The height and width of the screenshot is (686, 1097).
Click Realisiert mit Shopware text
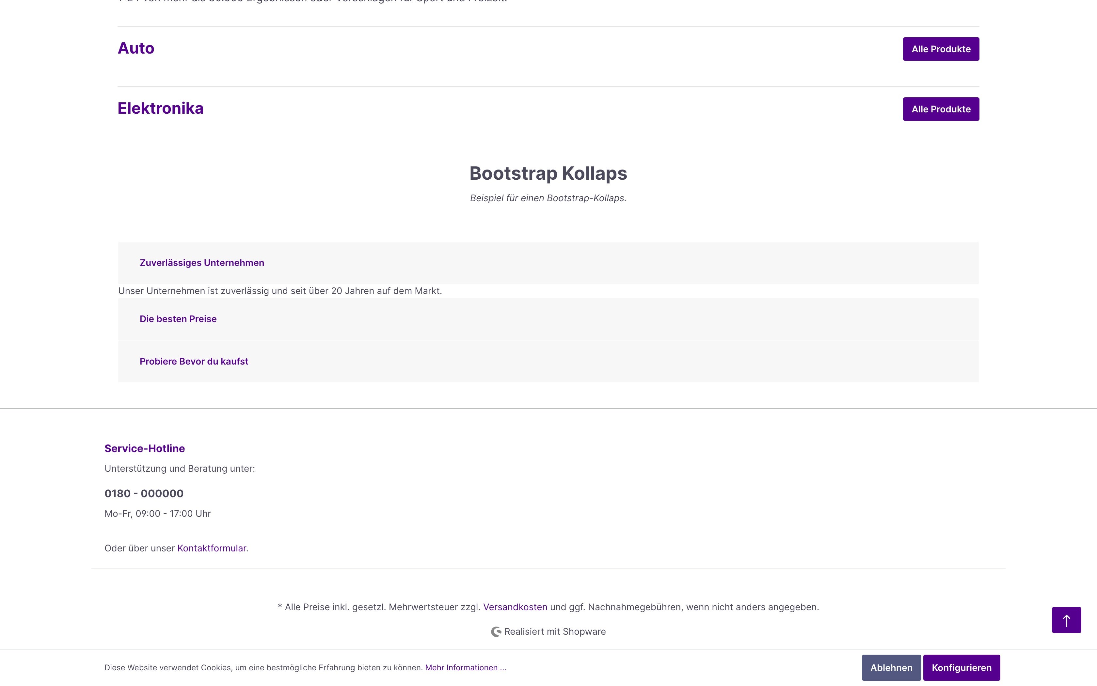pos(555,631)
